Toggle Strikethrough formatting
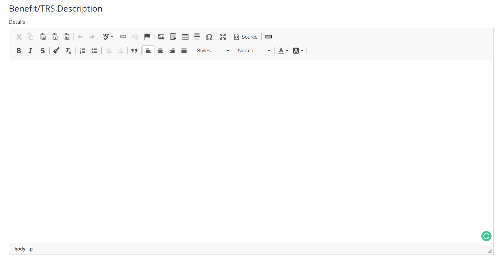This screenshot has width=498, height=261. (x=43, y=51)
